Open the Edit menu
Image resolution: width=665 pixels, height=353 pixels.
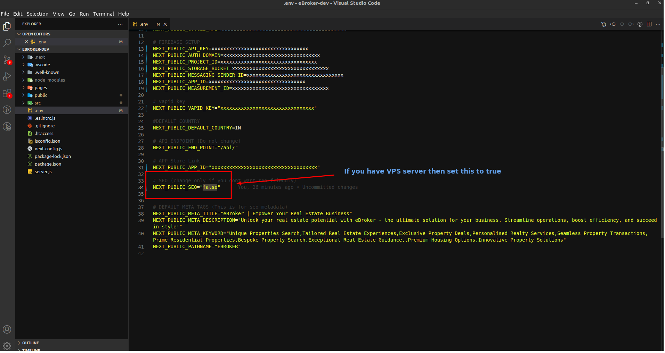(18, 14)
